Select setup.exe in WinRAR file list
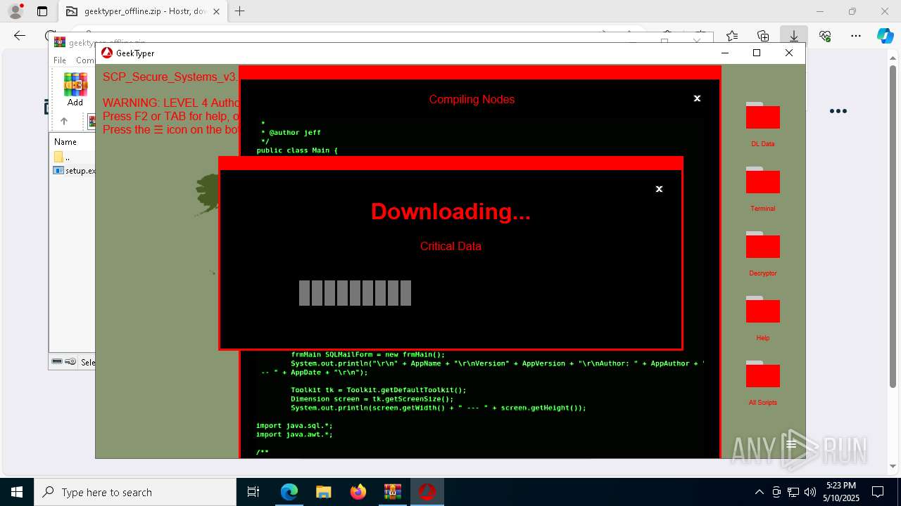This screenshot has height=506, width=901. tap(75, 171)
